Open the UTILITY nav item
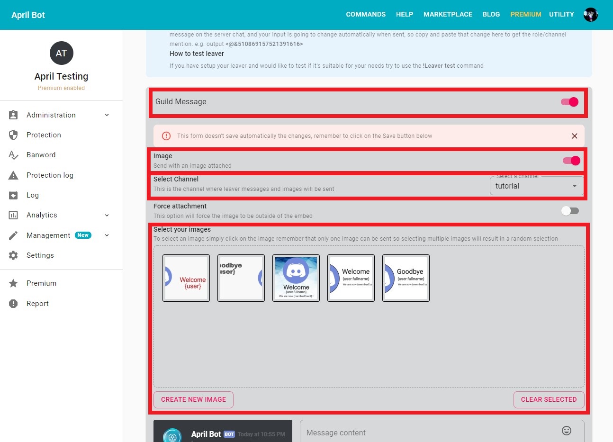Image resolution: width=613 pixels, height=442 pixels. pos(561,15)
